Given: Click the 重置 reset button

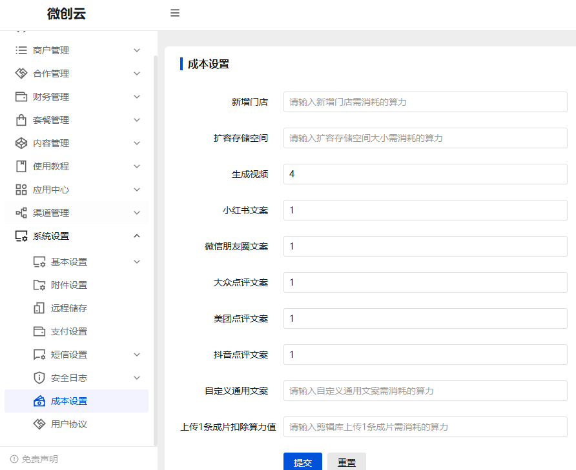Looking at the screenshot, I should pyautogui.click(x=346, y=462).
